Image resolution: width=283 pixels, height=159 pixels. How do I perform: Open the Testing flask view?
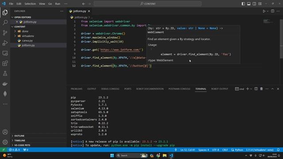[5, 73]
